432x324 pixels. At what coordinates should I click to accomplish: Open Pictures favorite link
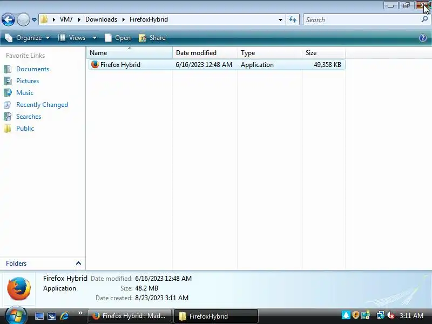28,80
